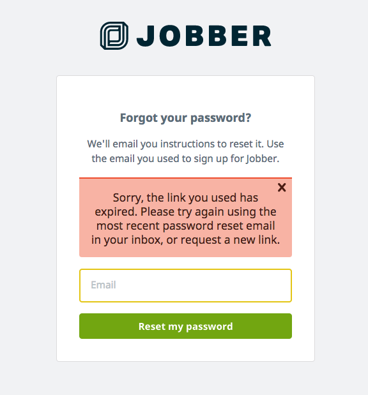Click the JOBBER wordmark text
368x395 pixels.
(x=204, y=36)
